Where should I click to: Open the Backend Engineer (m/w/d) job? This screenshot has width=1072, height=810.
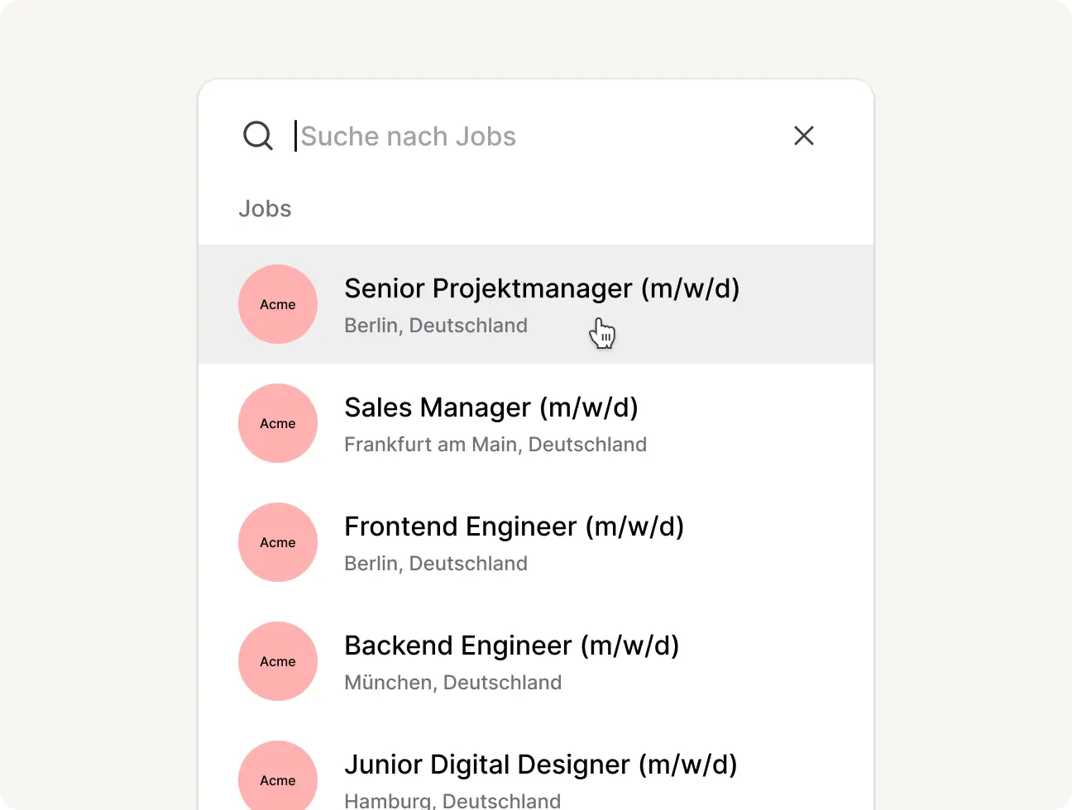click(x=536, y=661)
